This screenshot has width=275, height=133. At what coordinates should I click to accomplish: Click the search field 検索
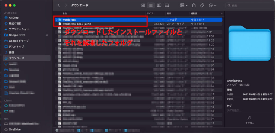coord(249,5)
